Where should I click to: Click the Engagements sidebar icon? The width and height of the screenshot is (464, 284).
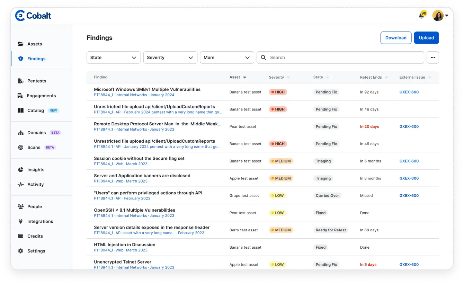coord(20,96)
